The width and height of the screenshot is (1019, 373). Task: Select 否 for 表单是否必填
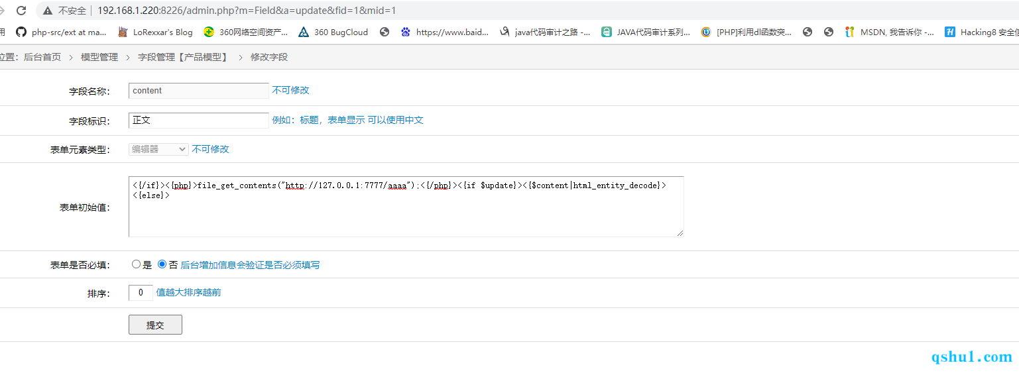click(x=162, y=264)
